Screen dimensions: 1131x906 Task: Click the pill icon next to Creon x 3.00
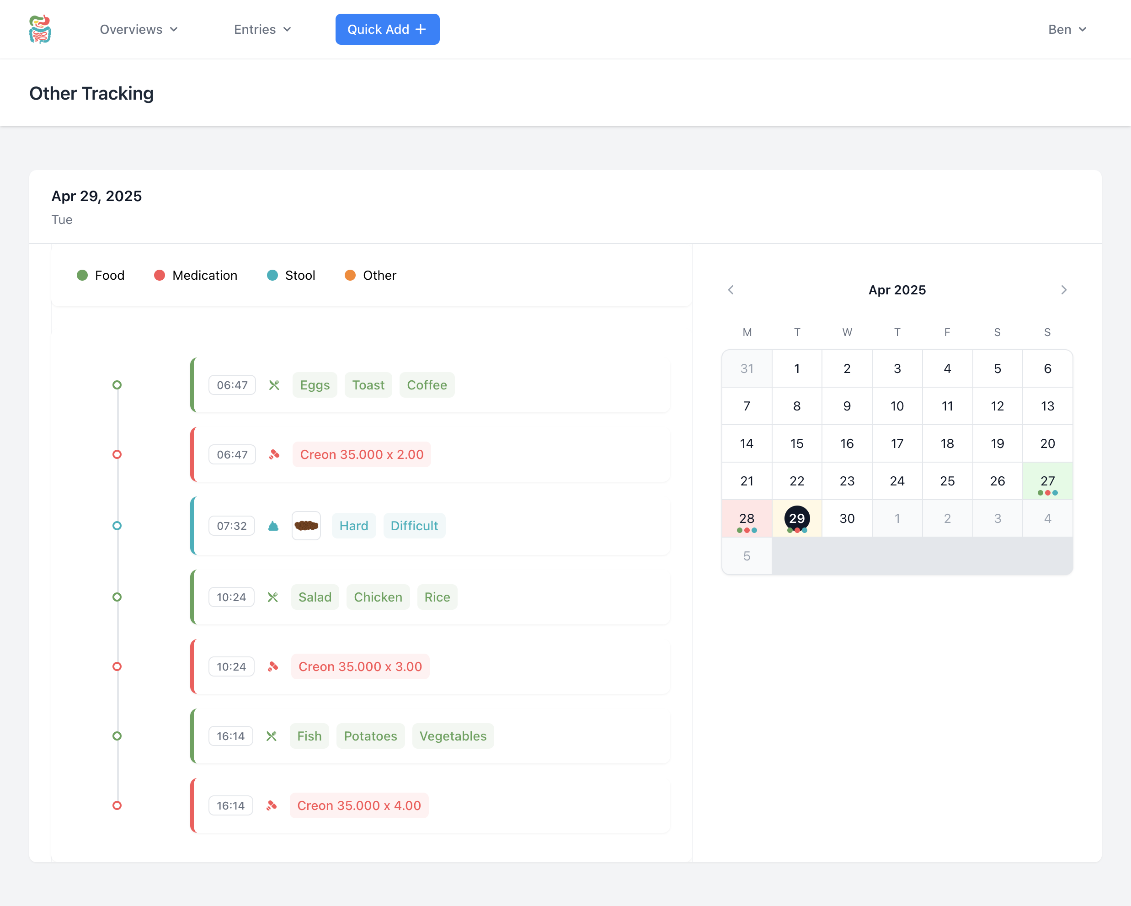point(273,666)
